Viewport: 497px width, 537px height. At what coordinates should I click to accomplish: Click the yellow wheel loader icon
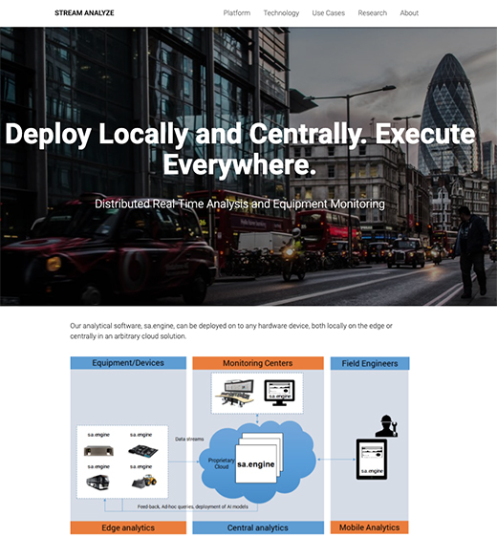144,482
